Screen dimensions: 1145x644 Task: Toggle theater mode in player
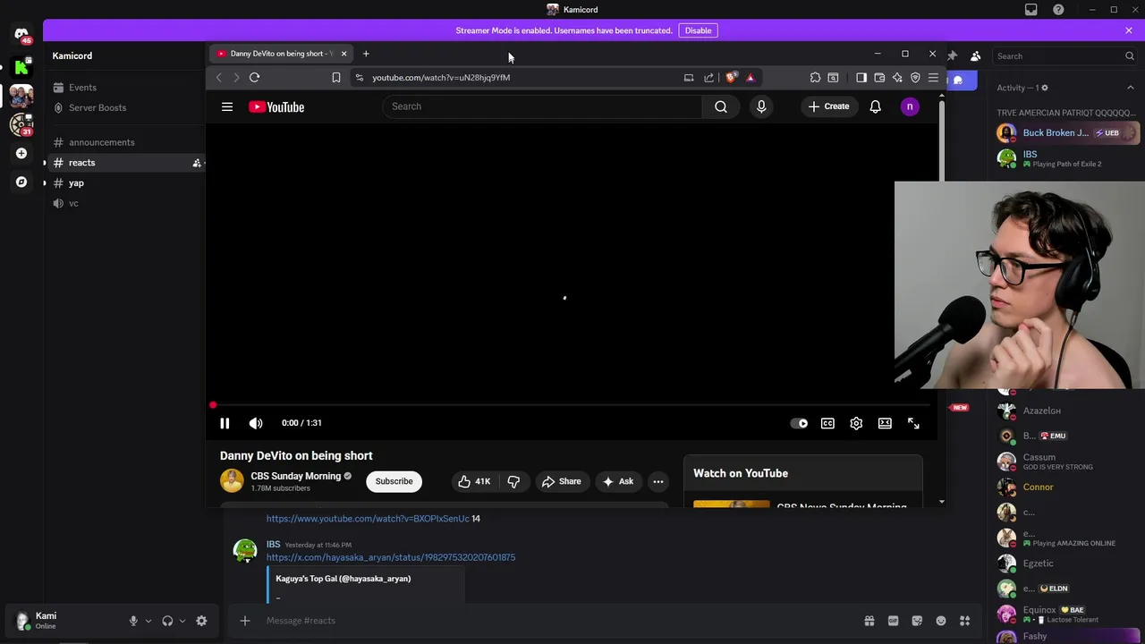pyautogui.click(x=885, y=423)
